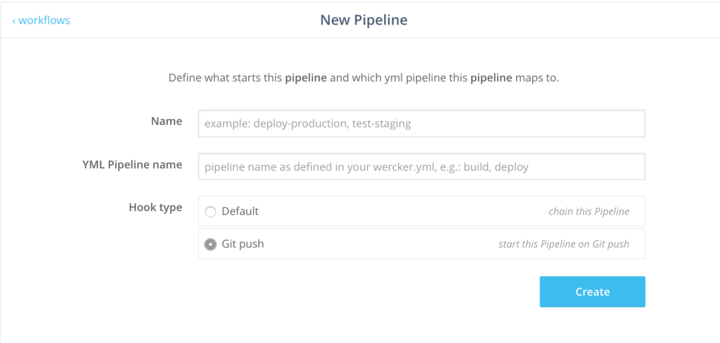Click the "start this Pipeline on Git push" hint

click(x=564, y=245)
